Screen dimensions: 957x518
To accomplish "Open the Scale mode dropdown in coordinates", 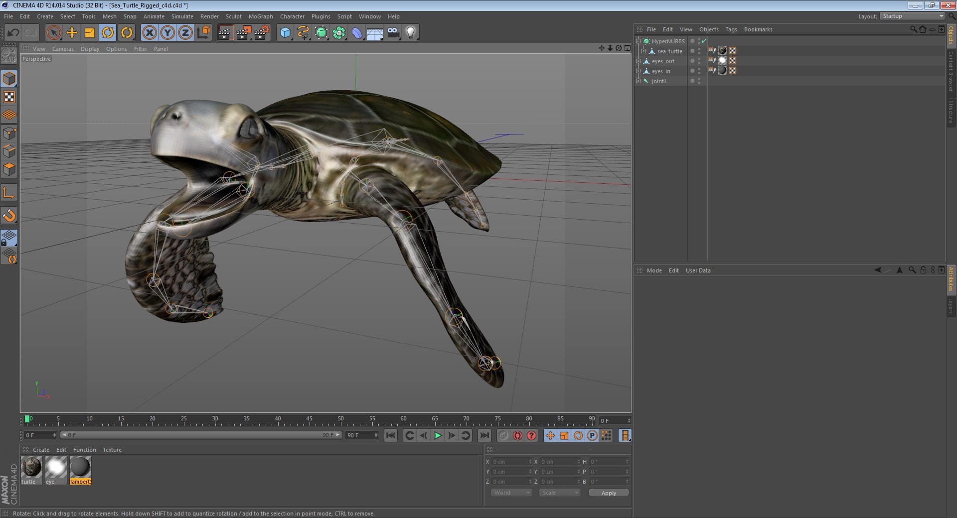I will point(560,493).
